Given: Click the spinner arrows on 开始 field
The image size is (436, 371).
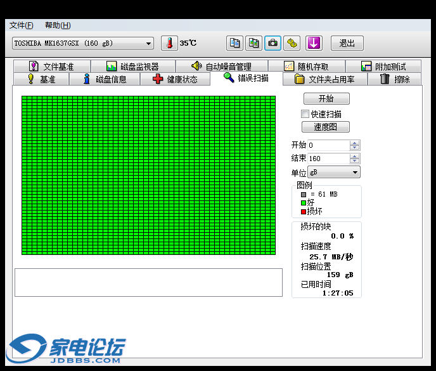Looking at the screenshot, I should pos(354,145).
